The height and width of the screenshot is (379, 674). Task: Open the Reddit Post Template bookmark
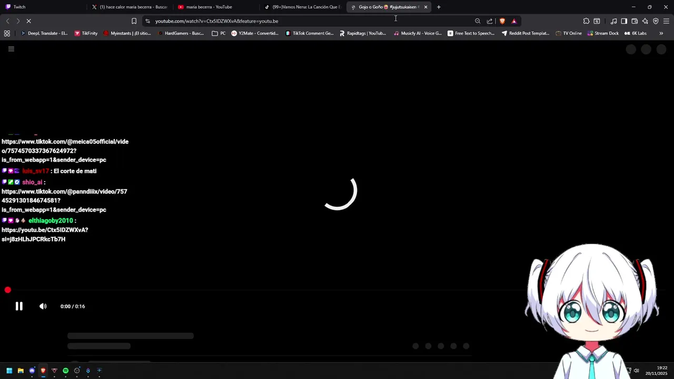click(x=526, y=33)
